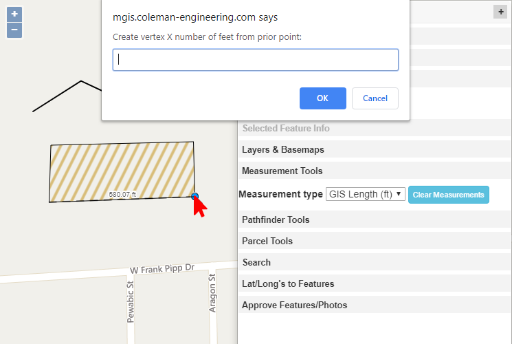Screen dimensions: 512x344
Task: Confirm the dialog with the OK button
Action: click(322, 98)
